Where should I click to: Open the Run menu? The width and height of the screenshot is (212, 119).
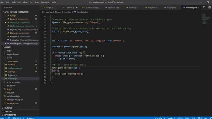pos(37,2)
